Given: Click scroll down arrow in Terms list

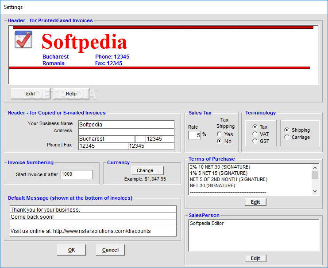Looking at the screenshot, I should point(315,191).
